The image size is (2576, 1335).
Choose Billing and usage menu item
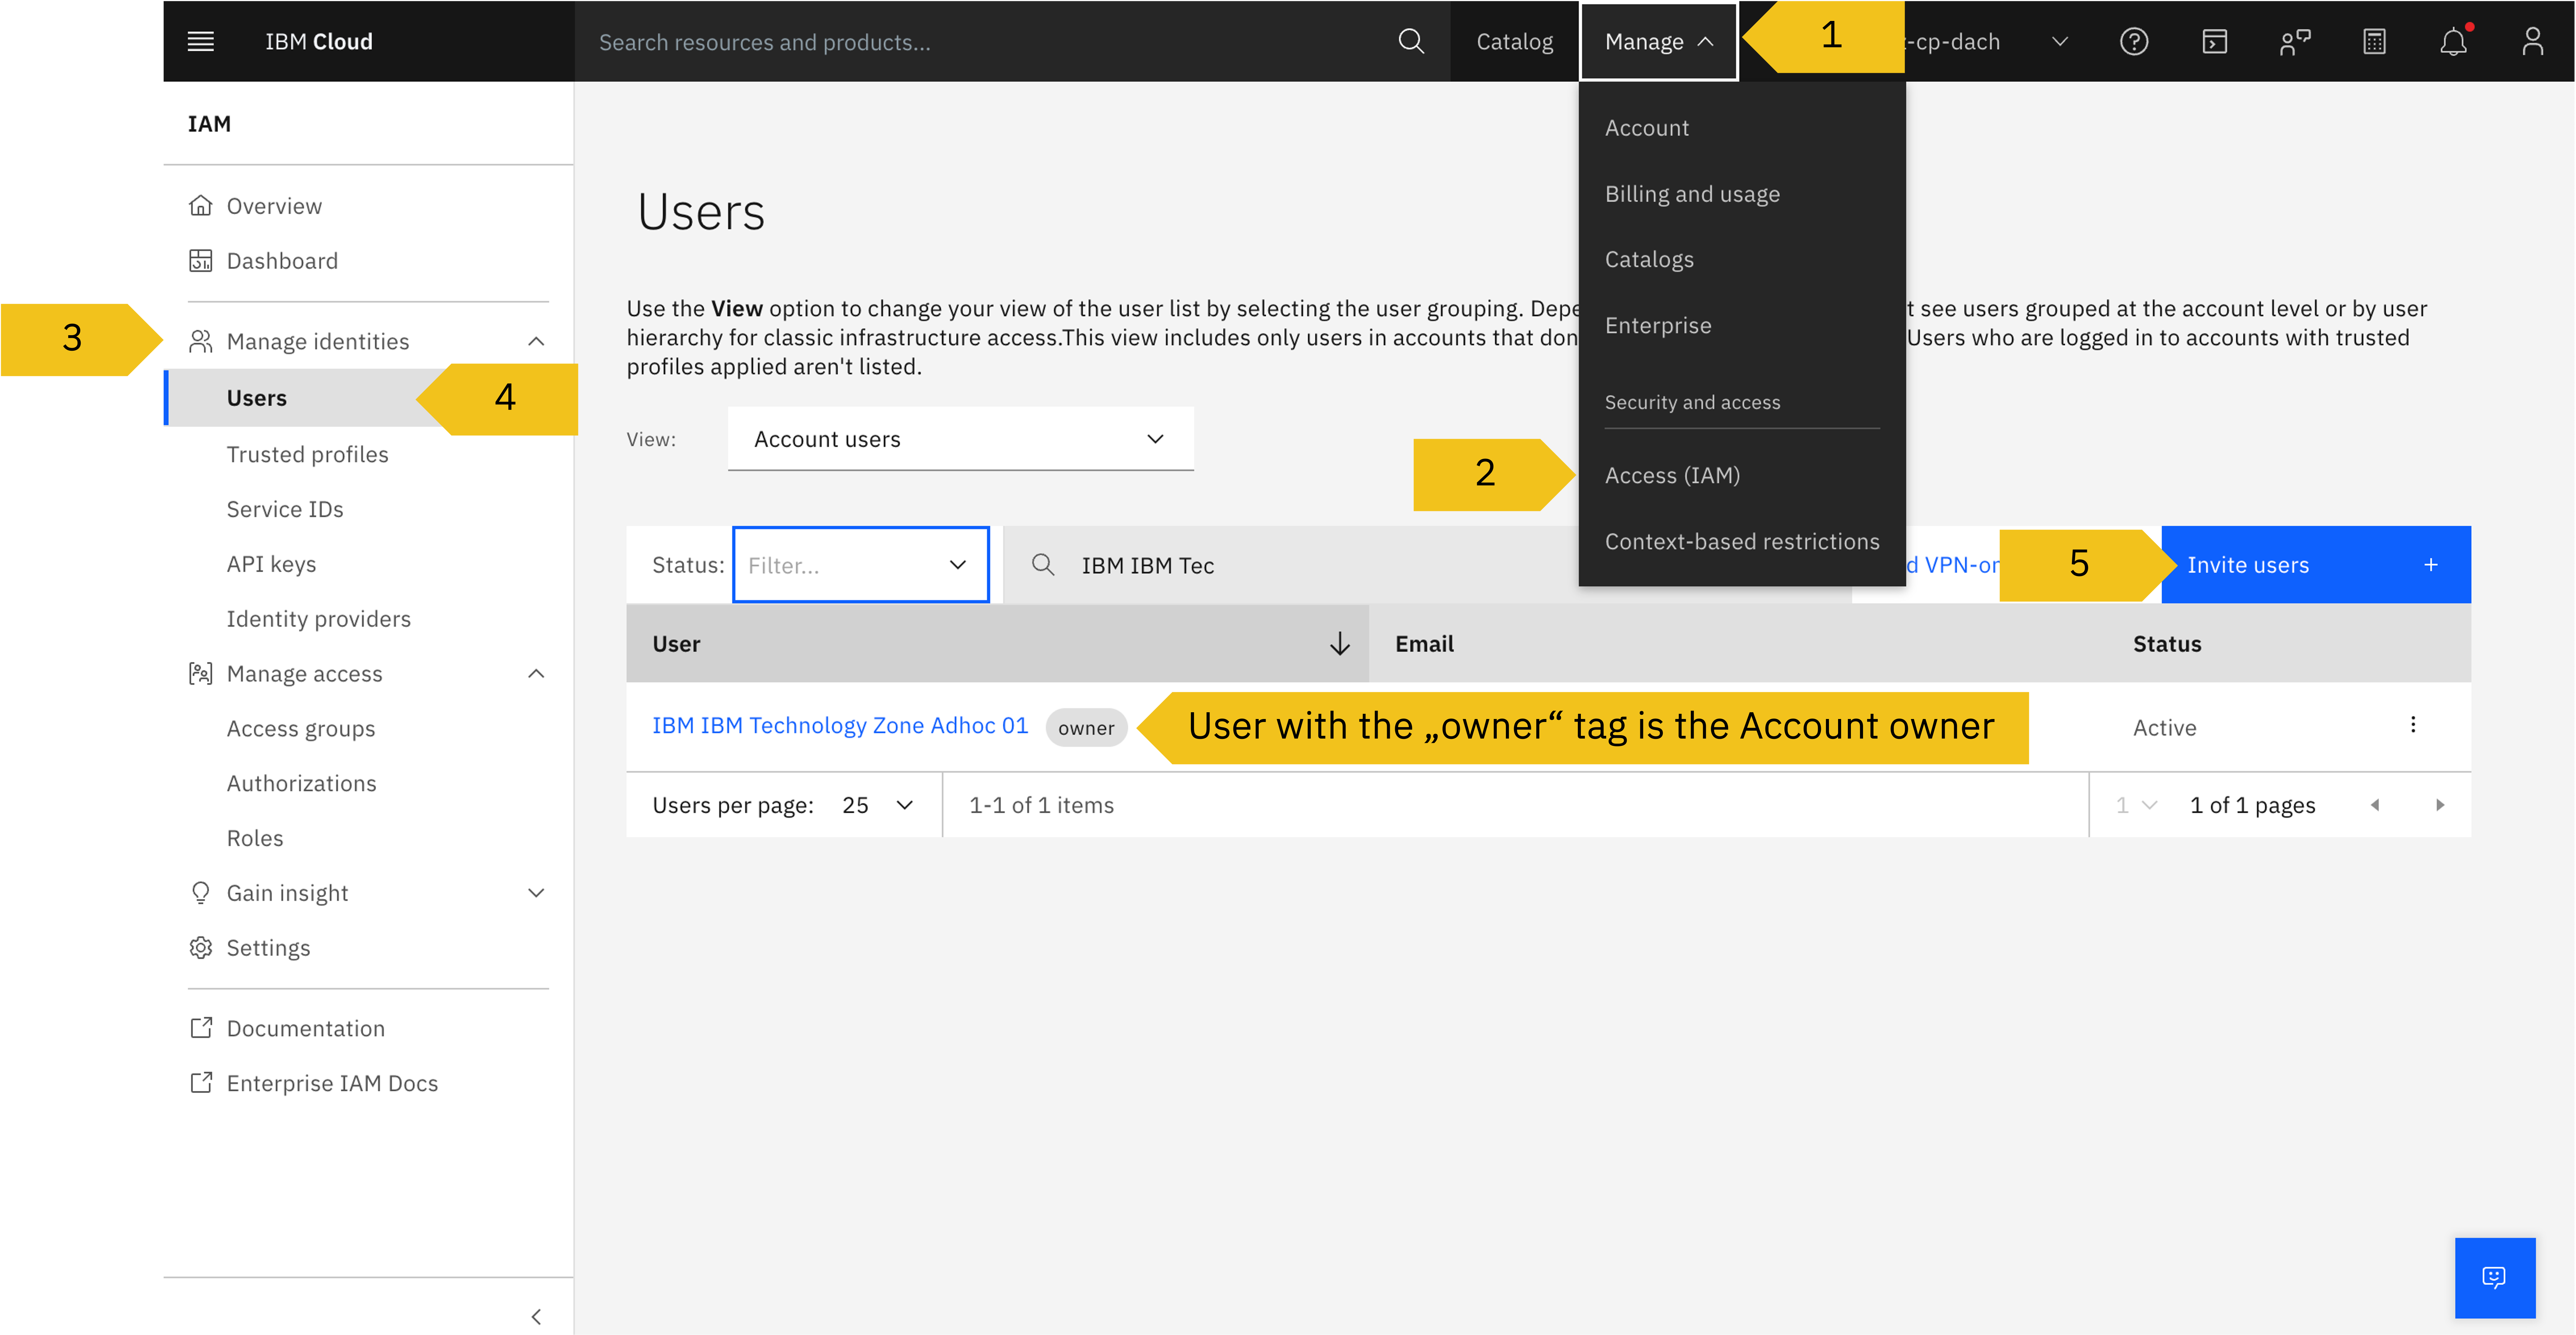pos(1692,194)
